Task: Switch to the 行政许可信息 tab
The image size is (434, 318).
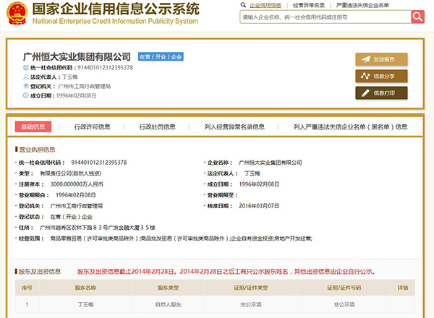Action: [93, 126]
